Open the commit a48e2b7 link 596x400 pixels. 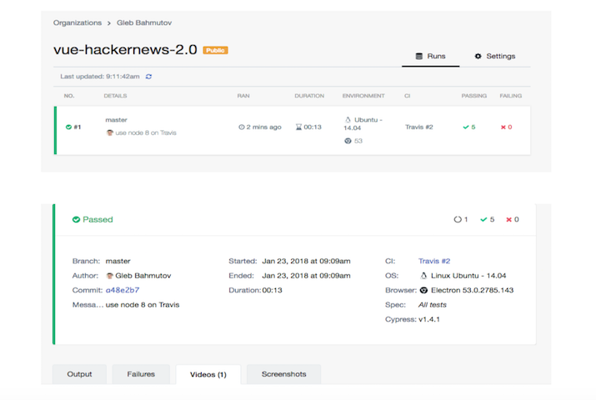(x=123, y=290)
